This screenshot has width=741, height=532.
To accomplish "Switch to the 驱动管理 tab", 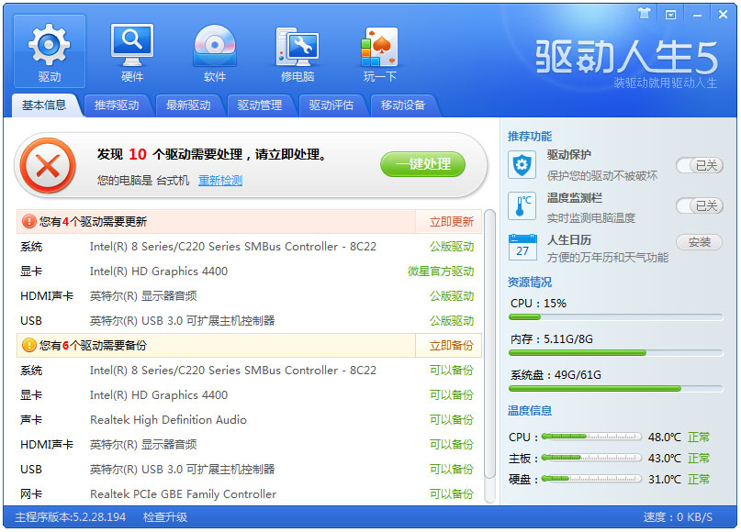I will (260, 105).
